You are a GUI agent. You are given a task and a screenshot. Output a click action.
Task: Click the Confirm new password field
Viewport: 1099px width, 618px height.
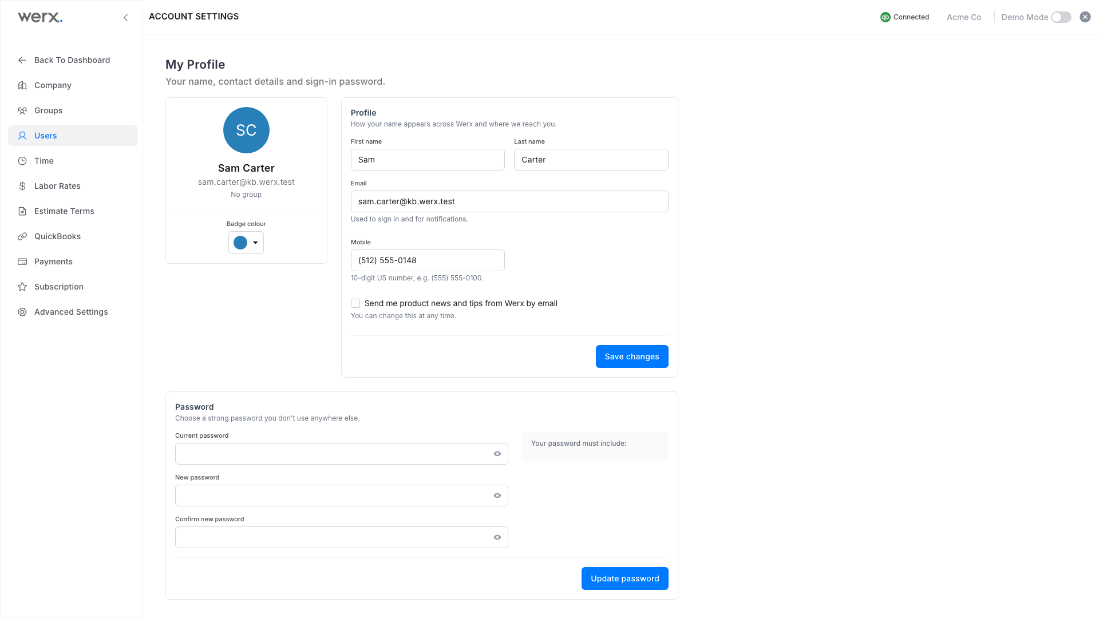342,537
